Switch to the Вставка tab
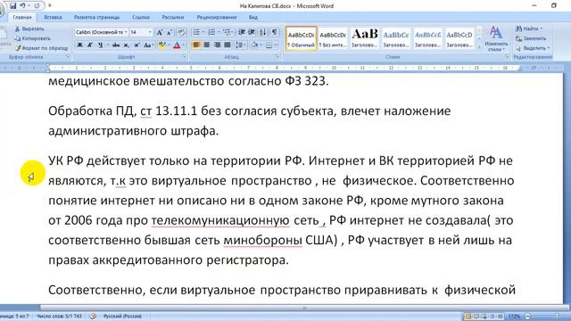The height and width of the screenshot is (321, 571). click(x=53, y=17)
